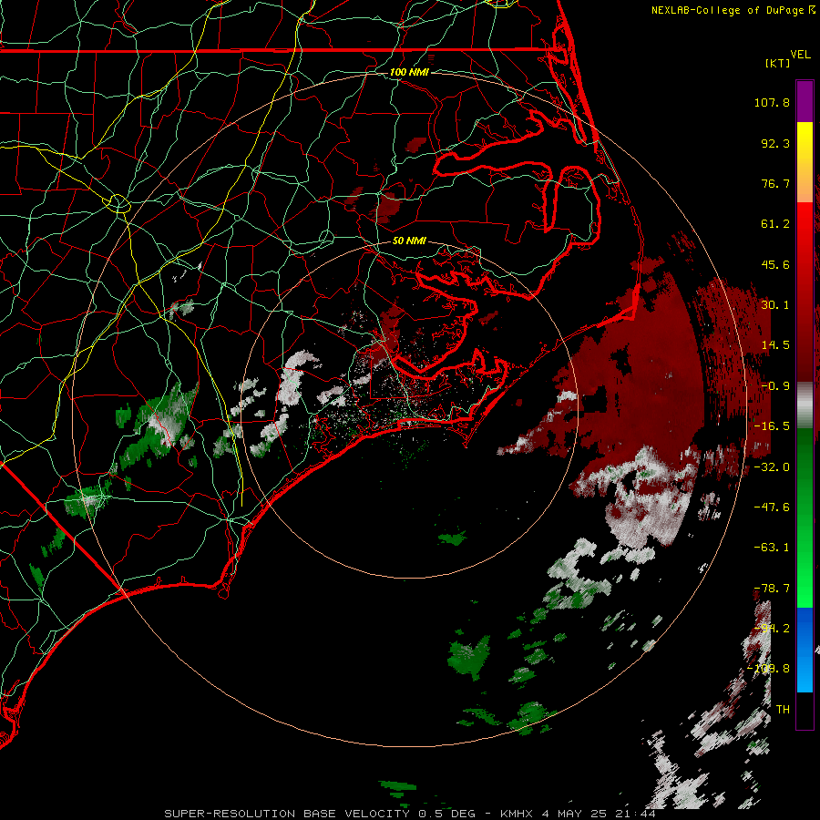Click the 76.7 scale value
The width and height of the screenshot is (820, 820).
click(775, 183)
